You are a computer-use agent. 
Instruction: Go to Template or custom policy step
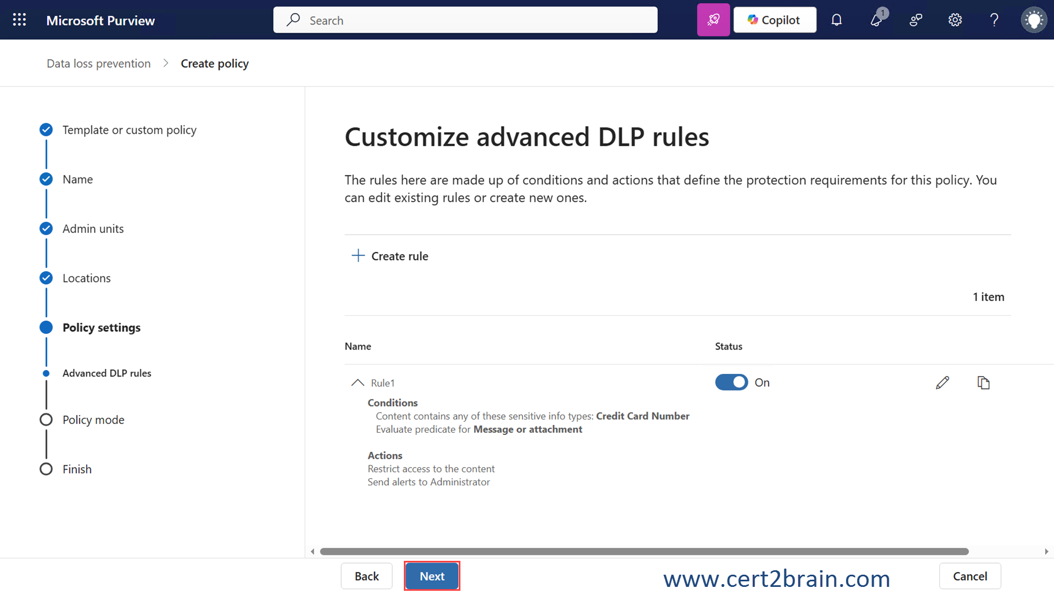129,130
